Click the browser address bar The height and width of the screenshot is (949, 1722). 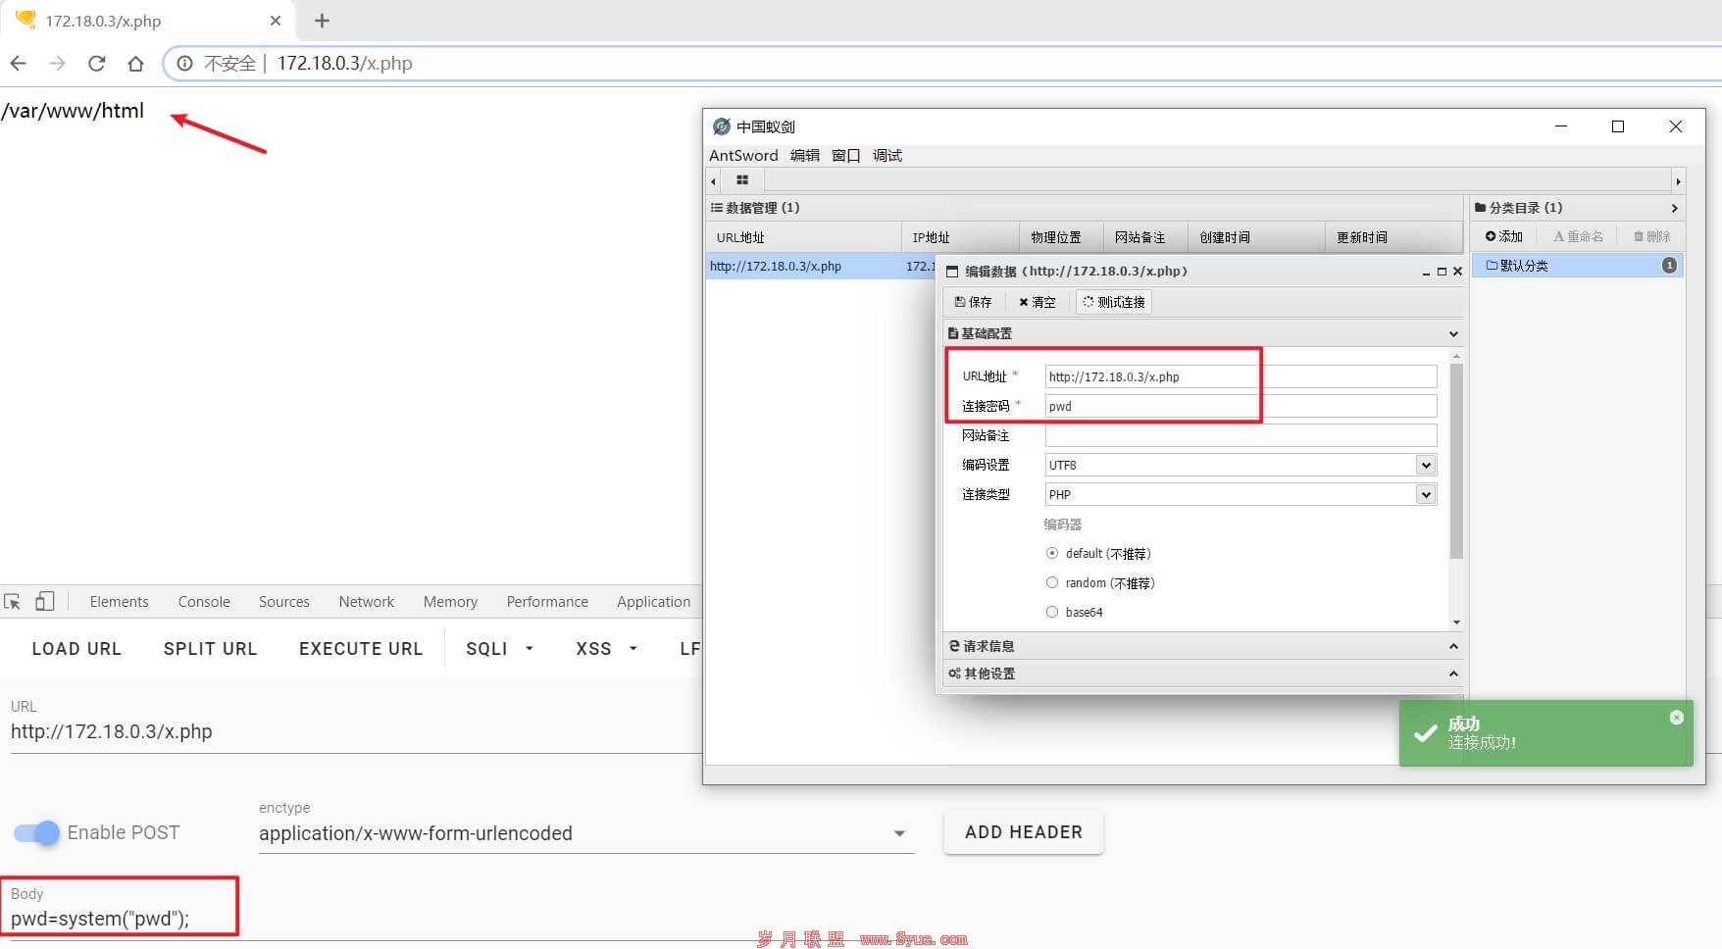(x=941, y=64)
